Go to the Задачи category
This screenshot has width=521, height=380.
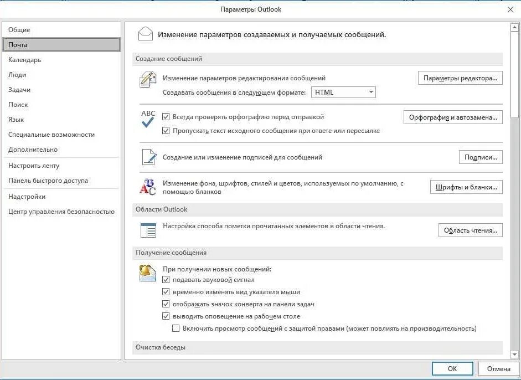61,90
